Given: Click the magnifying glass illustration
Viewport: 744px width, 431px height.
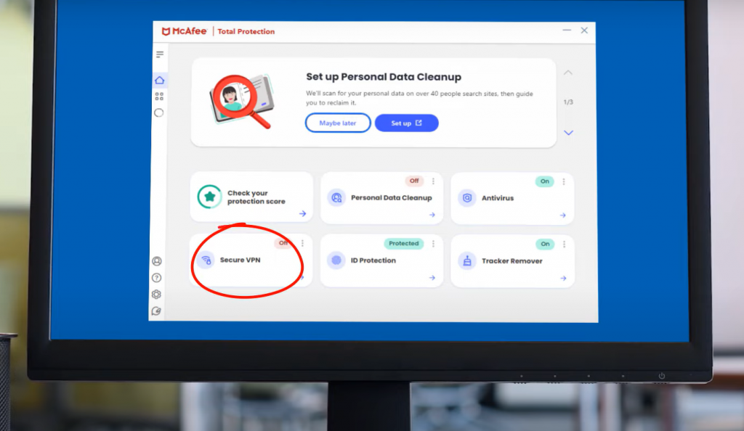Looking at the screenshot, I should coord(242,101).
